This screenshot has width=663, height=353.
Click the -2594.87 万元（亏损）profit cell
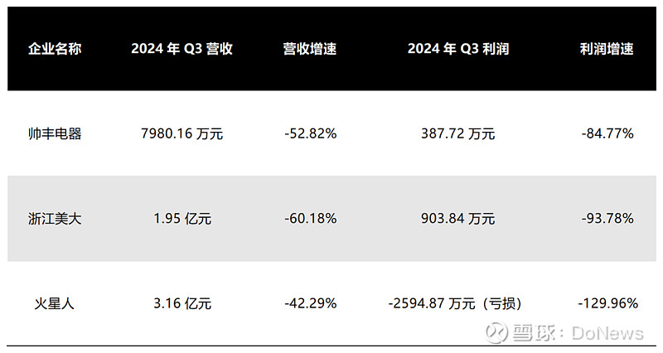455,303
